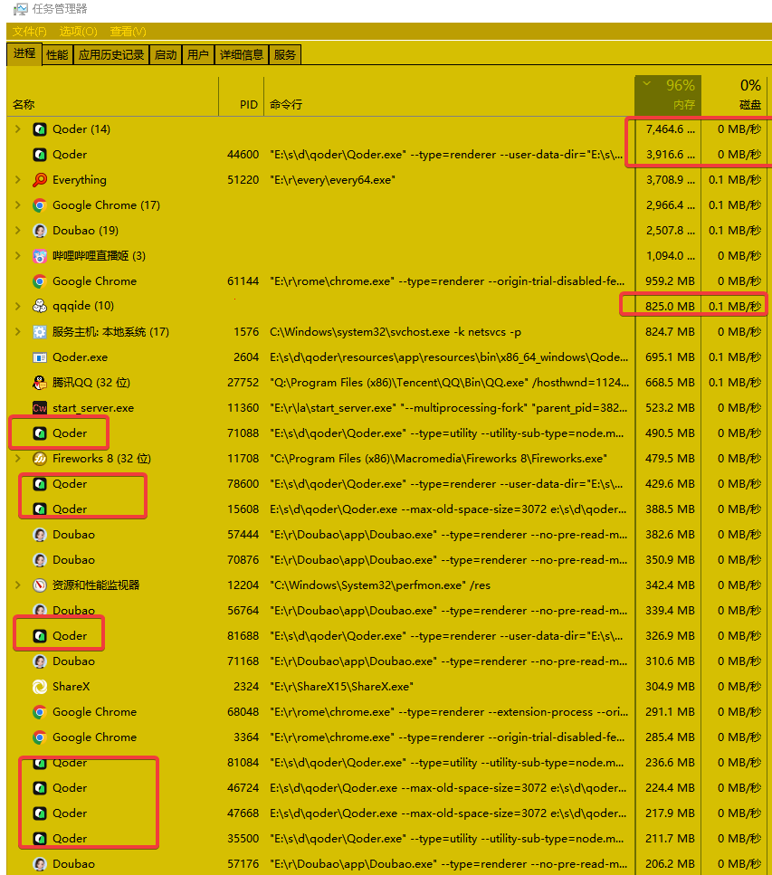Viewport: 772px width, 875px height.
Task: Expand the Qoder (14) process group
Action: 18,129
